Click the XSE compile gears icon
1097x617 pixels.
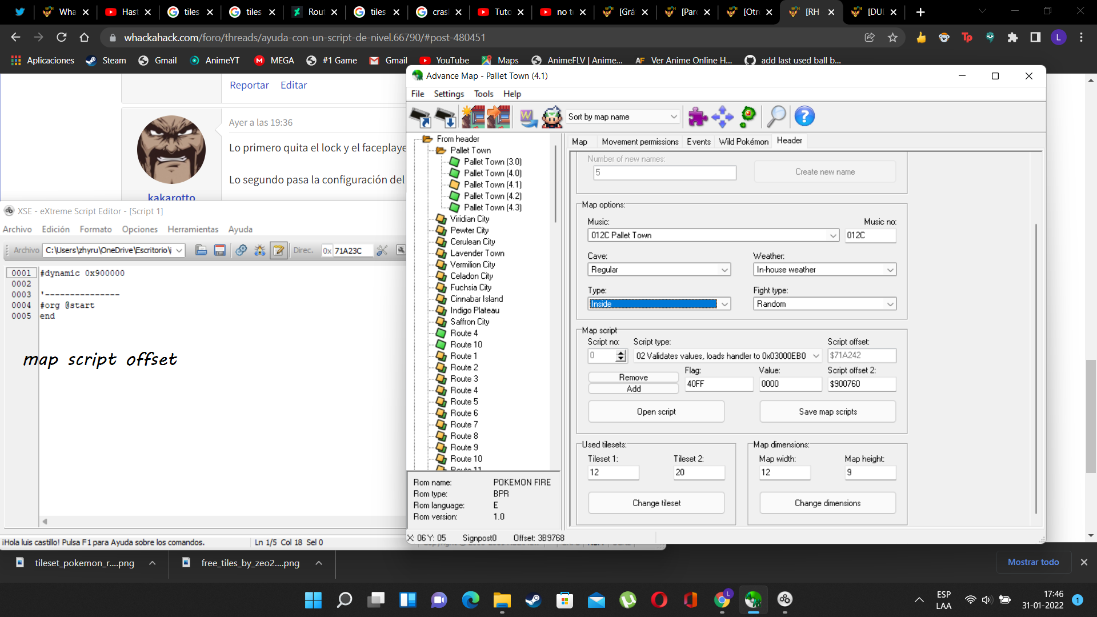tap(241, 250)
